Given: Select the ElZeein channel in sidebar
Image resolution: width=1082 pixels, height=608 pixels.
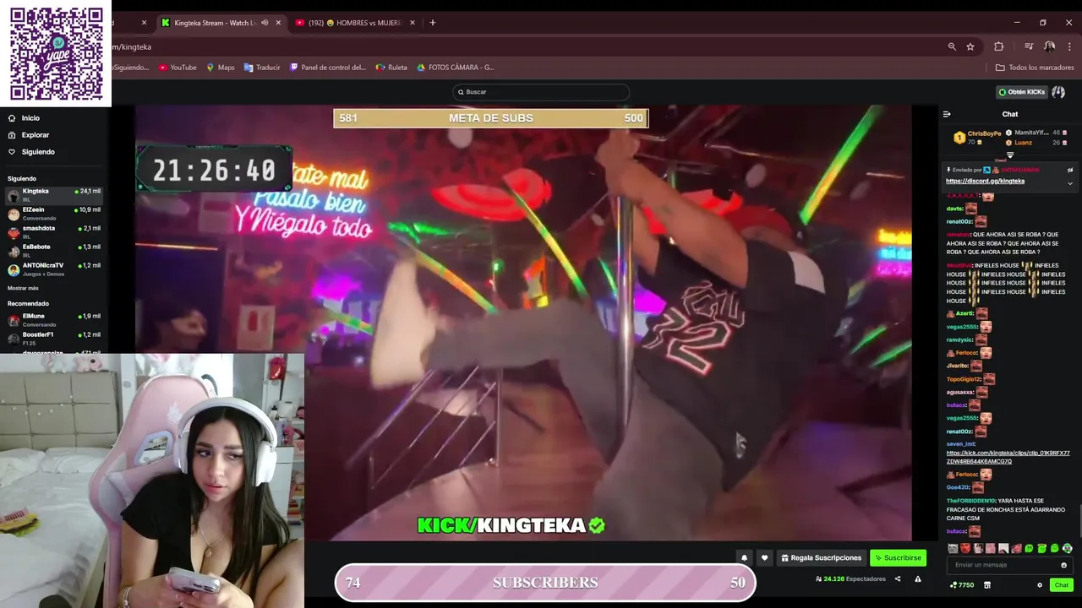Looking at the screenshot, I should (54, 214).
